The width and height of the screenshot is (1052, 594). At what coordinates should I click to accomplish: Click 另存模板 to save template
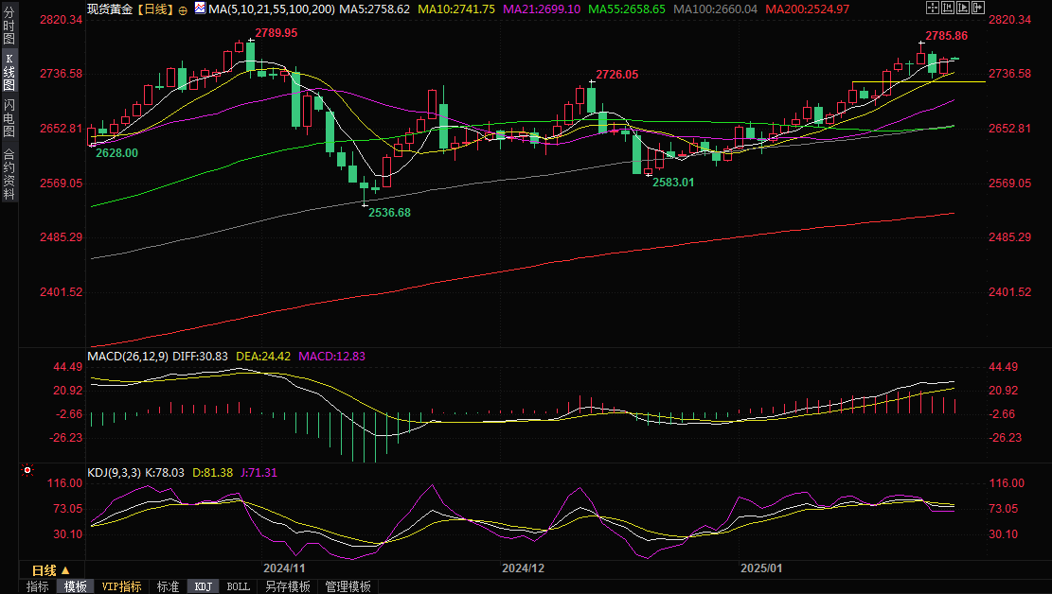point(288,586)
